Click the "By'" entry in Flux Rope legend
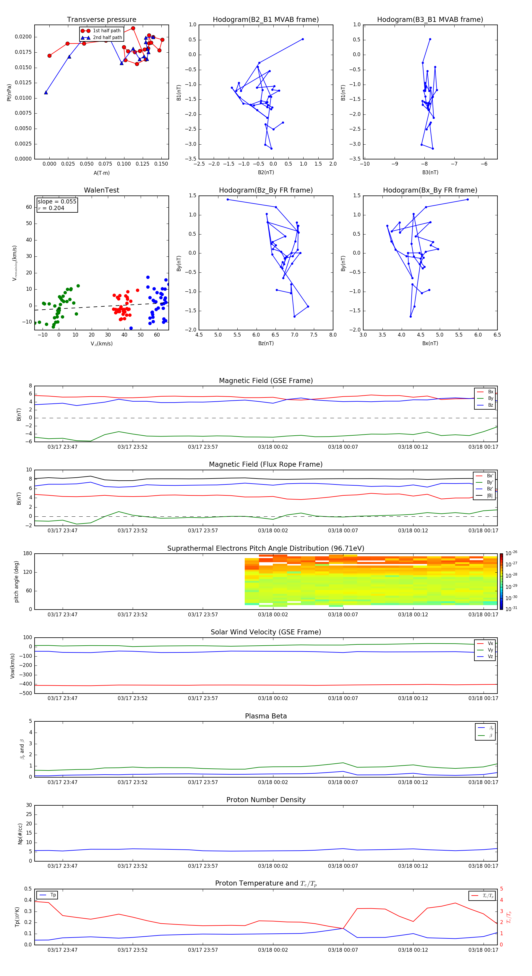Image resolution: width=532 pixels, height=976 pixels. 484,482
